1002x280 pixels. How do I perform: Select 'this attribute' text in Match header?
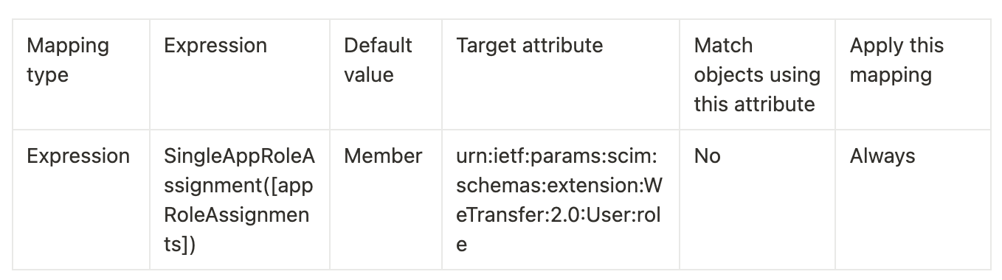tap(754, 105)
